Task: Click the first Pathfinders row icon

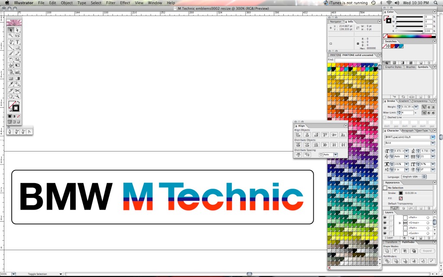Action: [387, 261]
